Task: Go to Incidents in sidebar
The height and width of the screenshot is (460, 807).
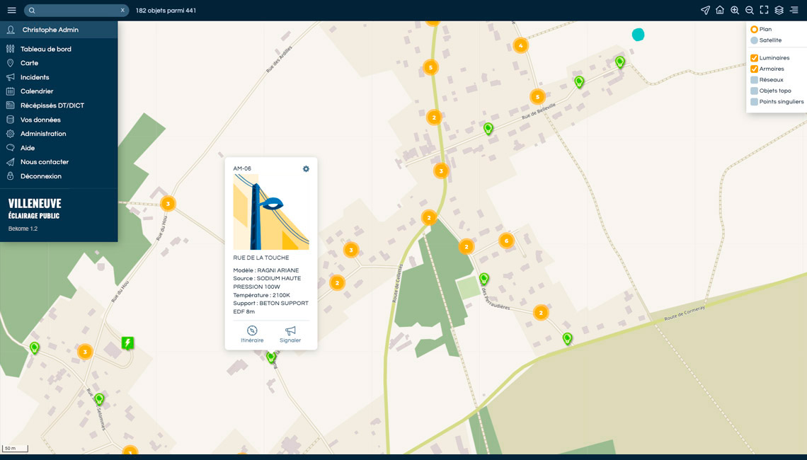Action: click(35, 77)
